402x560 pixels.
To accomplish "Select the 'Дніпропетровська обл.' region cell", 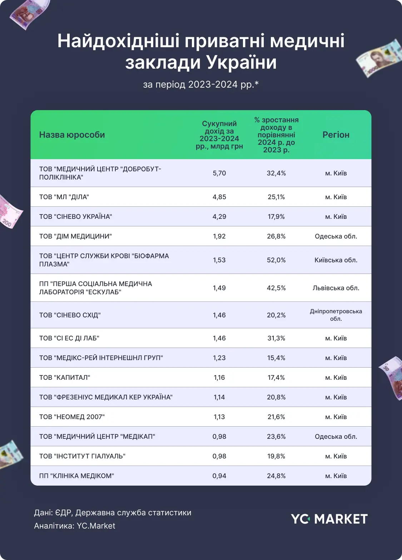I will (336, 315).
